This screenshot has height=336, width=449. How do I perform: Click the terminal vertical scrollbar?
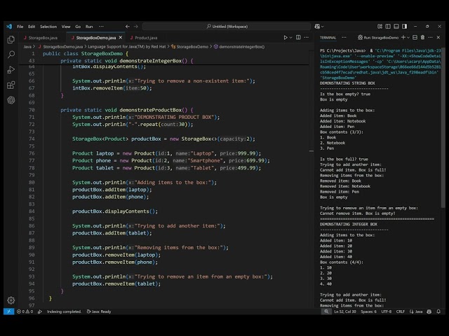pyautogui.click(x=443, y=127)
